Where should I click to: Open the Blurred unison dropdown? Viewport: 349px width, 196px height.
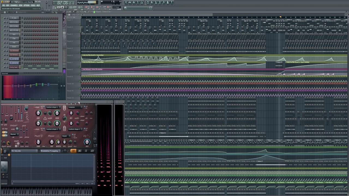(14, 134)
